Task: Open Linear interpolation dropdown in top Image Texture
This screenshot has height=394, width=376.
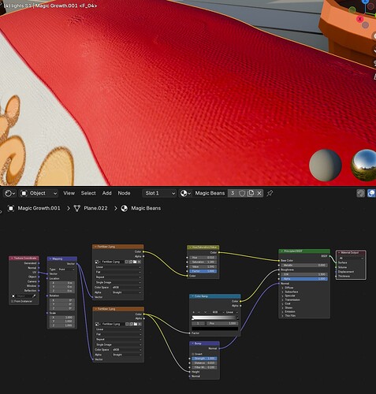Action: (117, 267)
